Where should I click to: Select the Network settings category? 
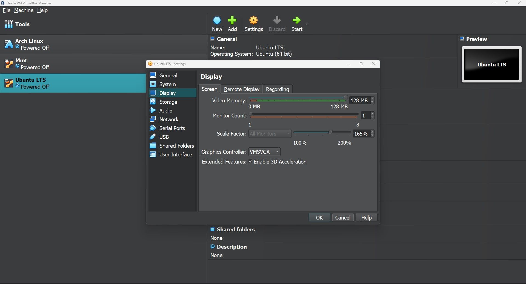168,119
